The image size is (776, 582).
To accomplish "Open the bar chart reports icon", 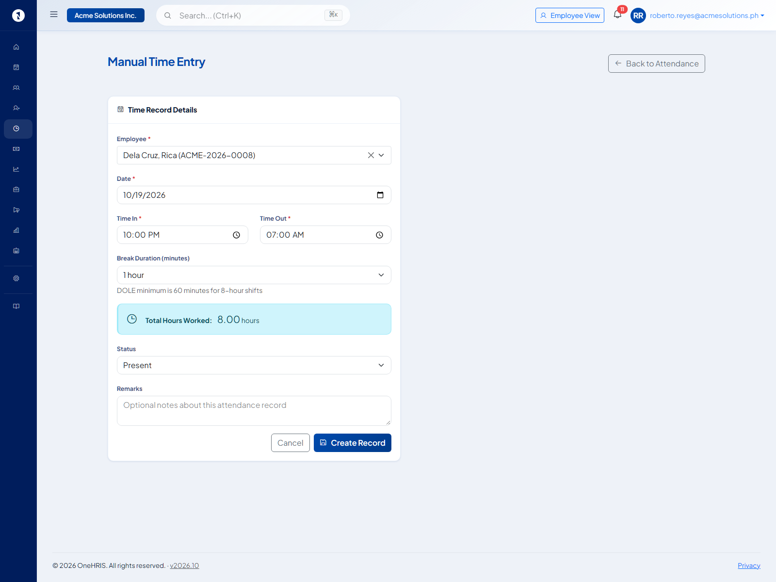I will pyautogui.click(x=16, y=230).
